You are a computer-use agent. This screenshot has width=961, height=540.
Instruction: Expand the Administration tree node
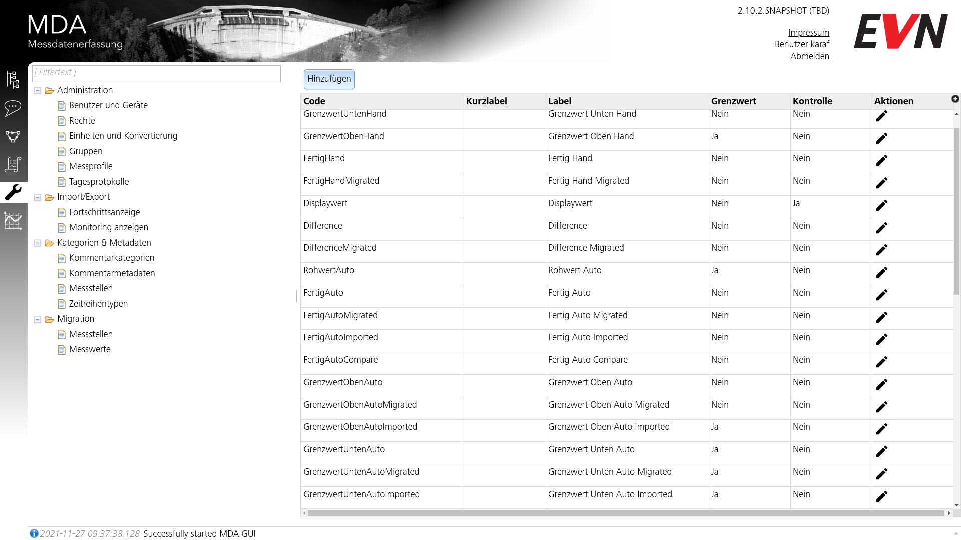[38, 90]
